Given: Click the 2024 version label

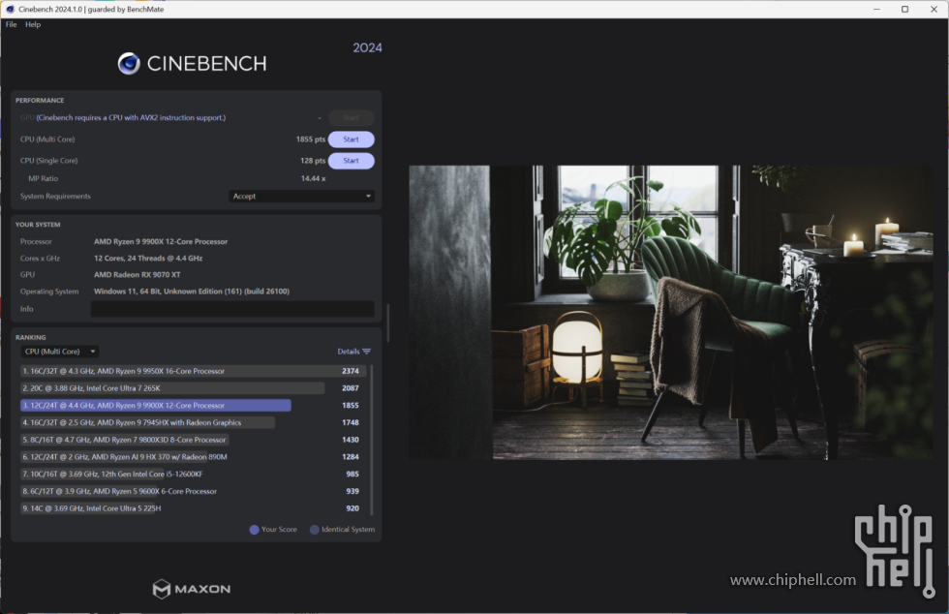Looking at the screenshot, I should click(x=367, y=47).
